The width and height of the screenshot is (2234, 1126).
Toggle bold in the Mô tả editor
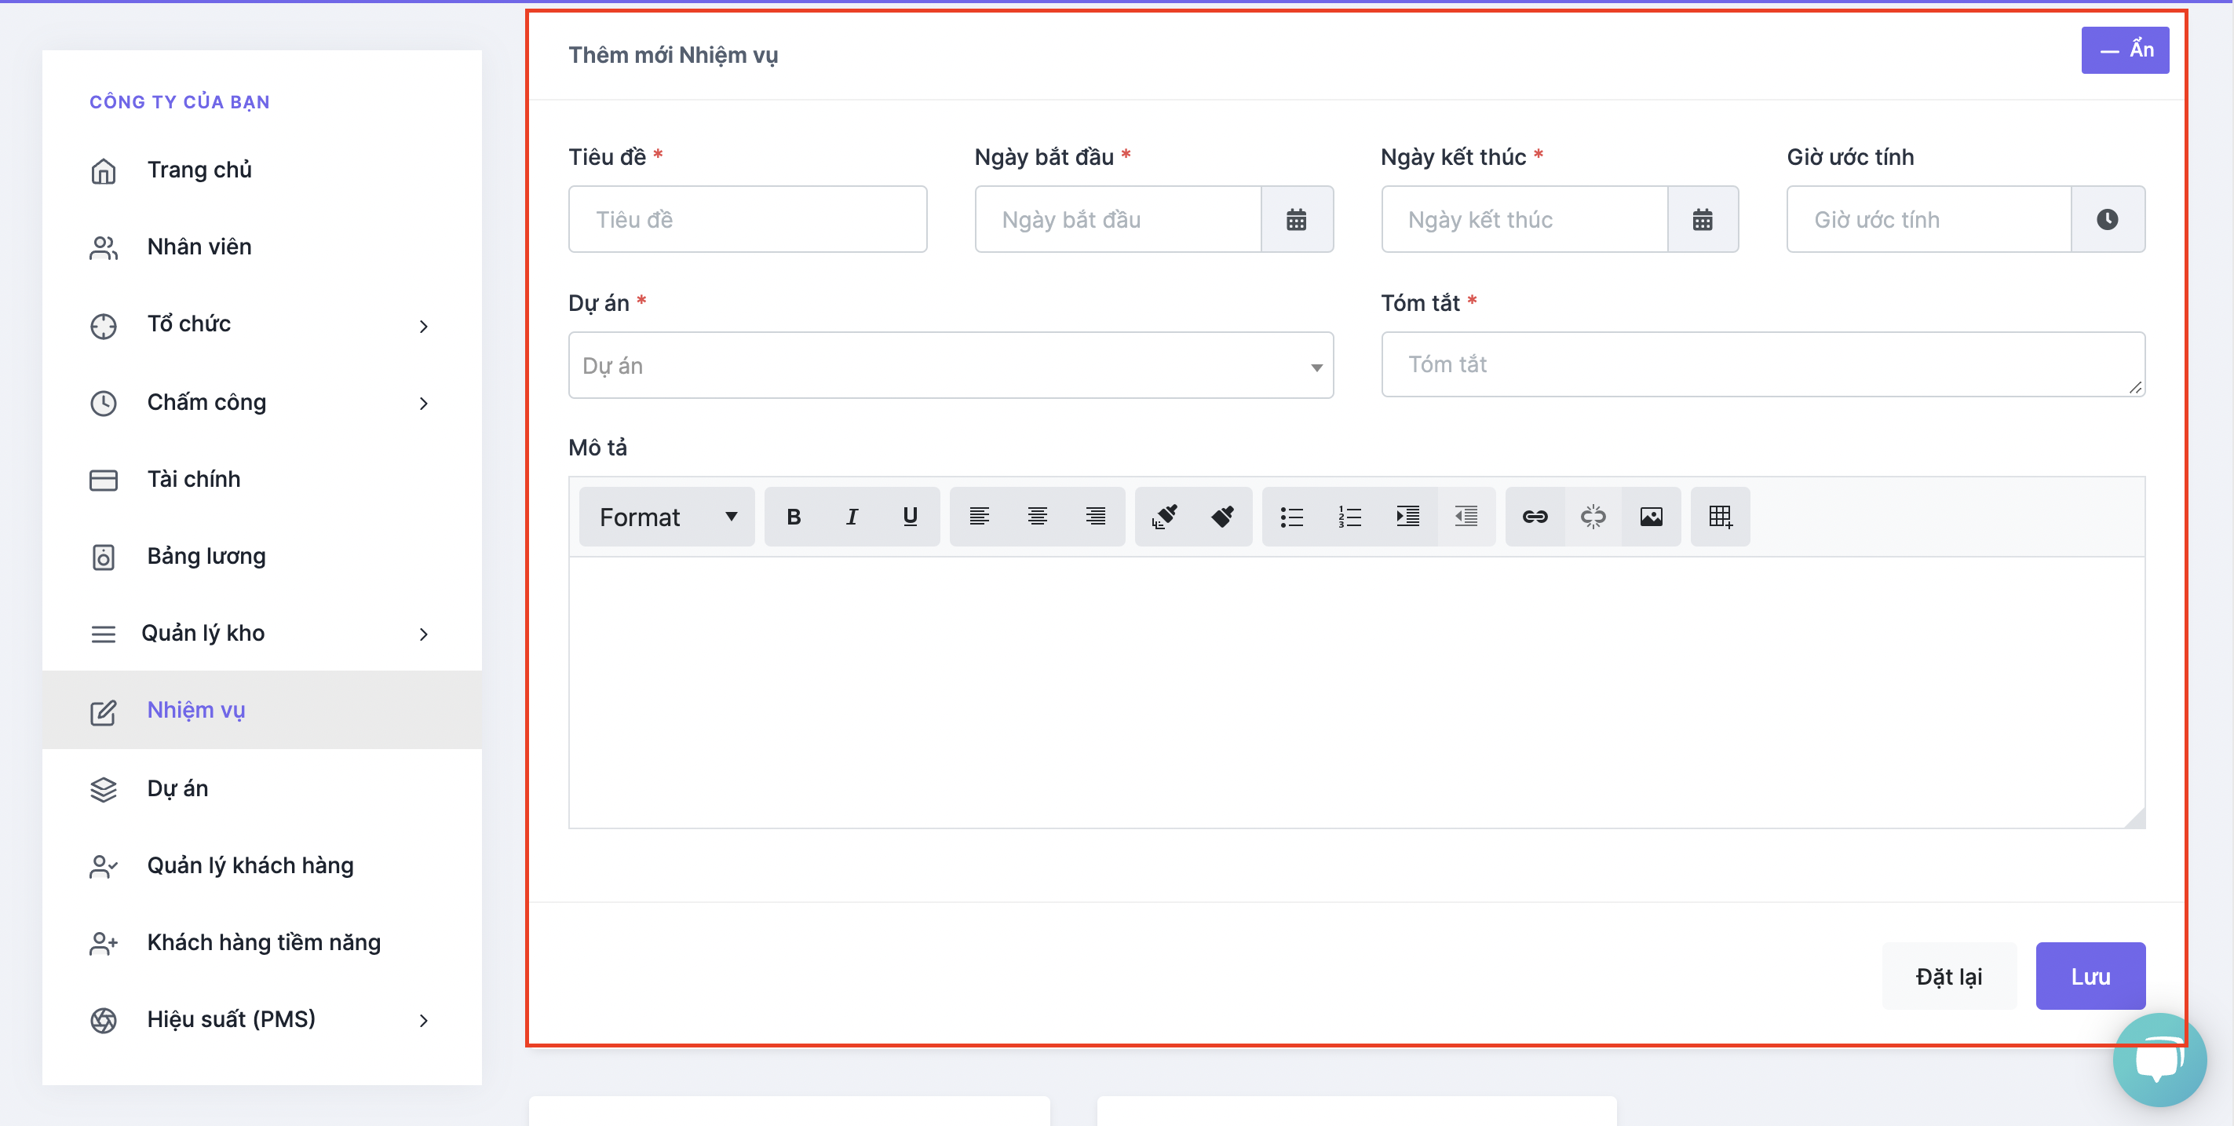coord(794,517)
